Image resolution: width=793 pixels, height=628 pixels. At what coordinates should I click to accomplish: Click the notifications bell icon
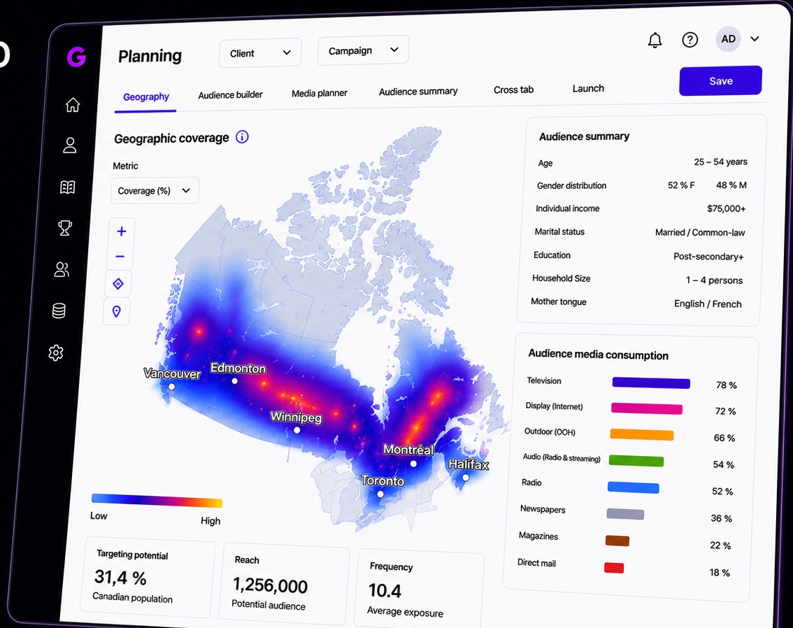pos(655,40)
